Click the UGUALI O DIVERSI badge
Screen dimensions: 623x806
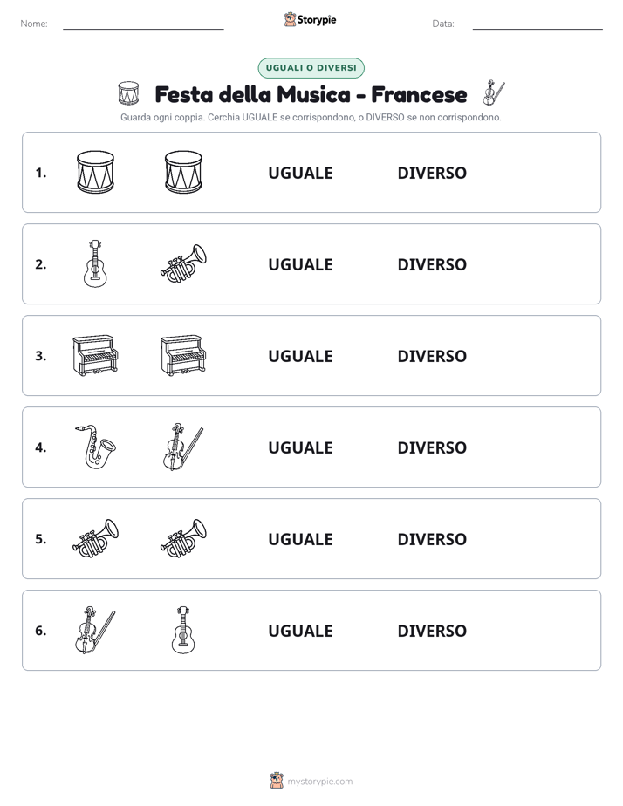point(311,68)
